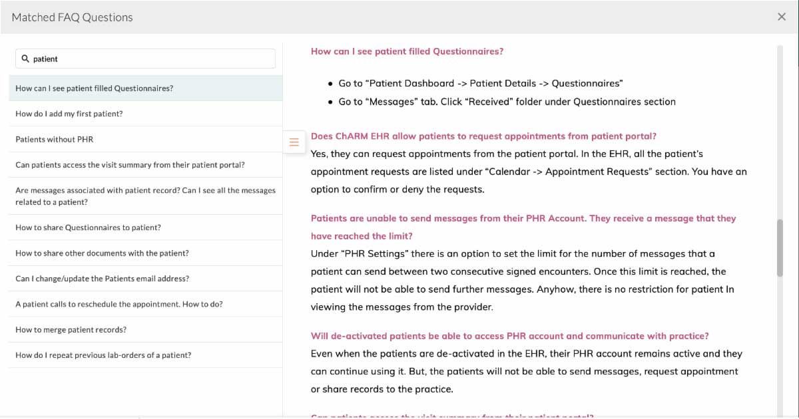Viewport: 799px width, 419px height.
Task: Click the patient search input field
Action: 150,59
